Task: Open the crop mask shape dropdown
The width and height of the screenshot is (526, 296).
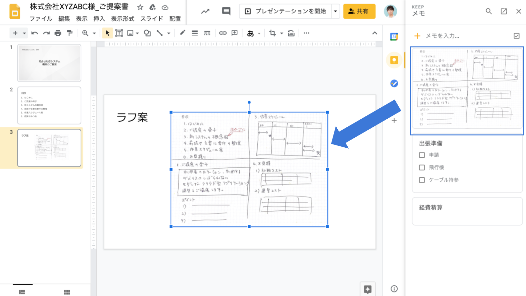Action: (x=282, y=33)
